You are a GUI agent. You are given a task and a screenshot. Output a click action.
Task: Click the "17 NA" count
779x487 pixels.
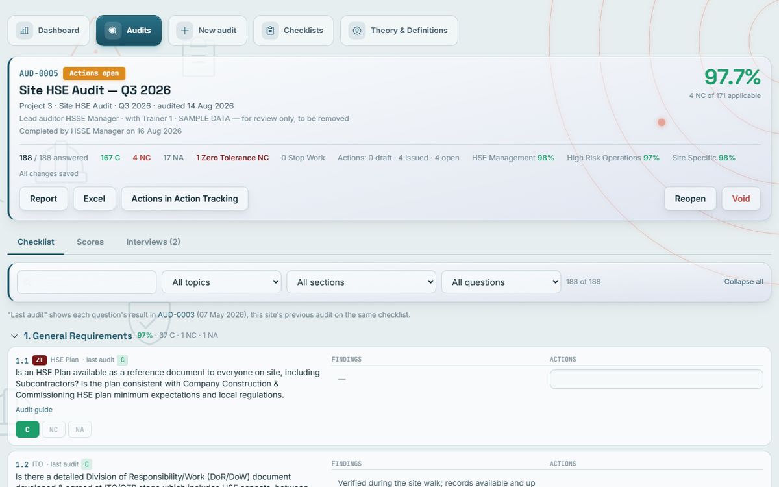[x=173, y=158]
